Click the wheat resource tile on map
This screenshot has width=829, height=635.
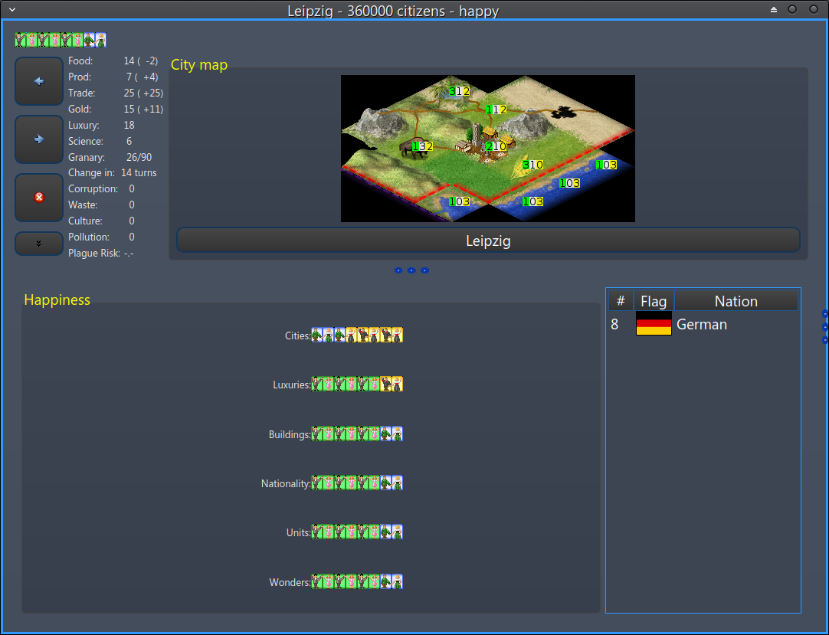pyautogui.click(x=527, y=165)
